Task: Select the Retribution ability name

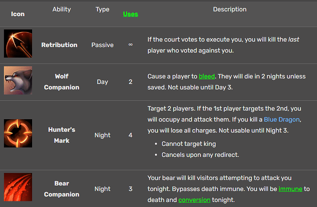Action: point(59,45)
